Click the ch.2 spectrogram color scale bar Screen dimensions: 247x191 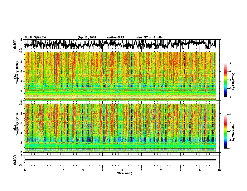[x=225, y=131]
